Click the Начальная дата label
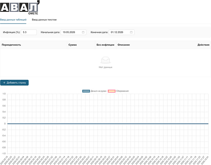The height and width of the screenshot is (165, 211). (x=50, y=32)
